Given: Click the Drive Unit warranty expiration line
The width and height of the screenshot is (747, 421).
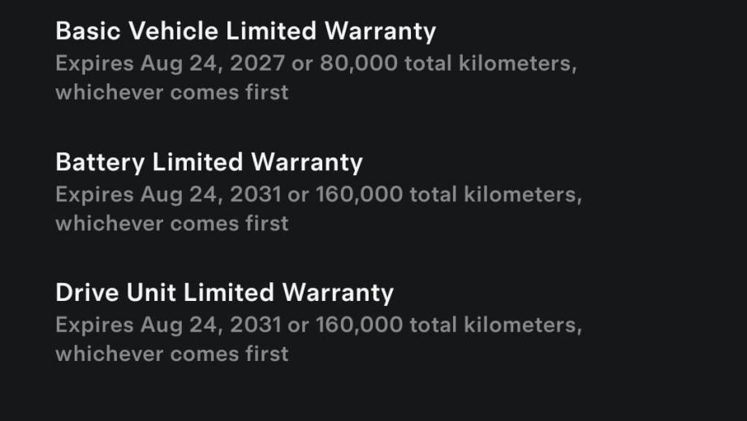Looking at the screenshot, I should [318, 325].
